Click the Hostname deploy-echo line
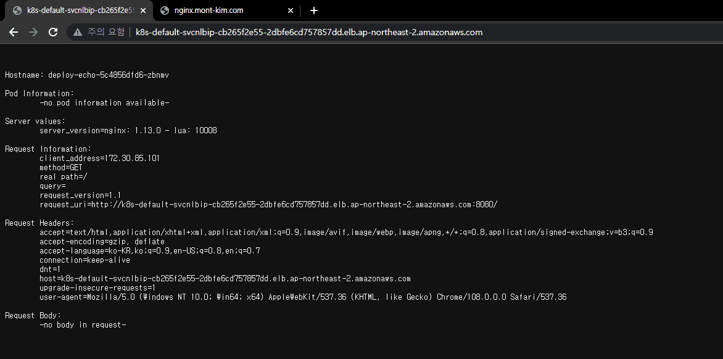The width and height of the screenshot is (723, 359). (87, 75)
